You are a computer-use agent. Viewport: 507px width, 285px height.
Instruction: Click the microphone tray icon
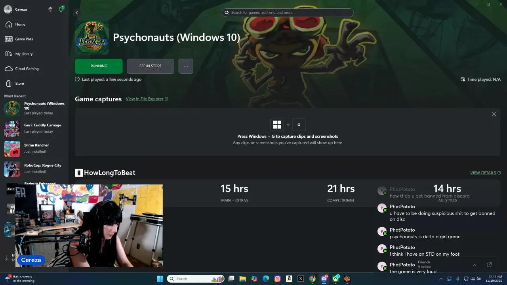[458, 279]
